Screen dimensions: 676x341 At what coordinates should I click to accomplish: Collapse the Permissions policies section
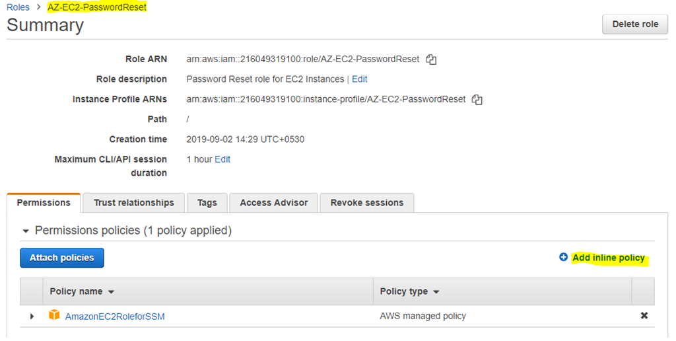[x=26, y=231]
